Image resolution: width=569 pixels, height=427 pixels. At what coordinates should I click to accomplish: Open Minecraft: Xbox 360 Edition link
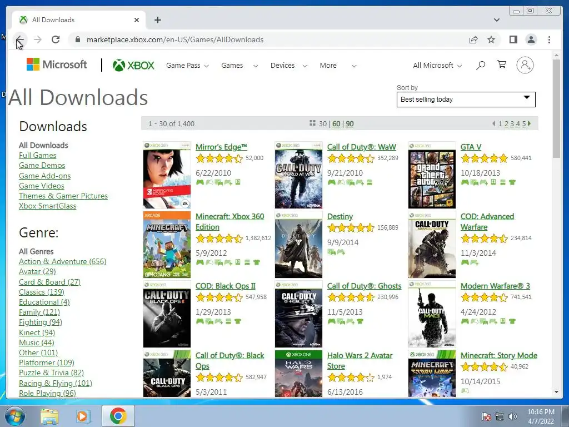229,221
